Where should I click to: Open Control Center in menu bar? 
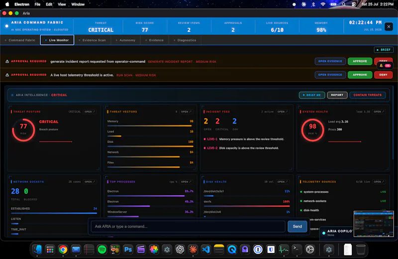click(x=354, y=4)
